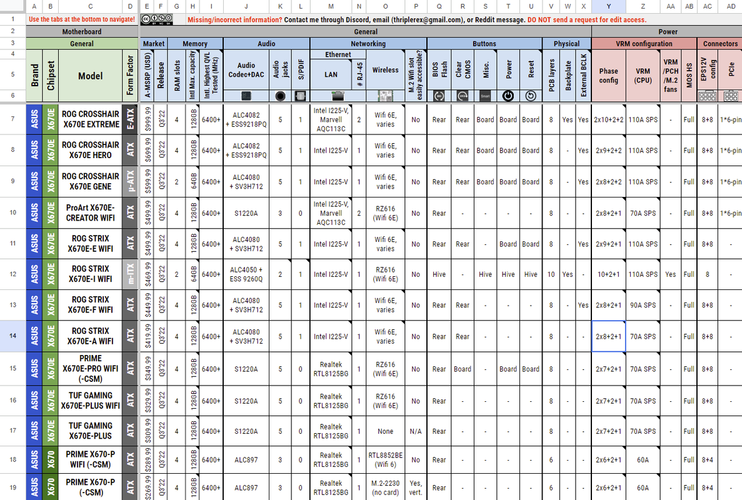Click the Power section header

pyautogui.click(x=667, y=32)
